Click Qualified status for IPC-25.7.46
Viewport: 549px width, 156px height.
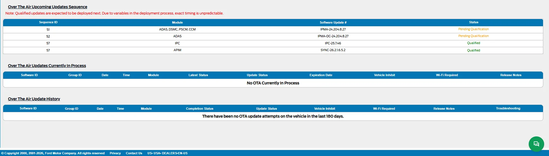click(x=474, y=43)
